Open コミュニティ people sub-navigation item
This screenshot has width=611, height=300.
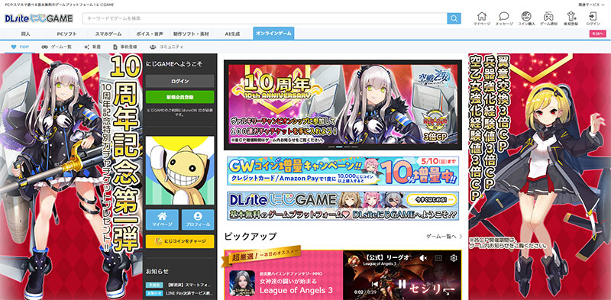[x=166, y=47]
